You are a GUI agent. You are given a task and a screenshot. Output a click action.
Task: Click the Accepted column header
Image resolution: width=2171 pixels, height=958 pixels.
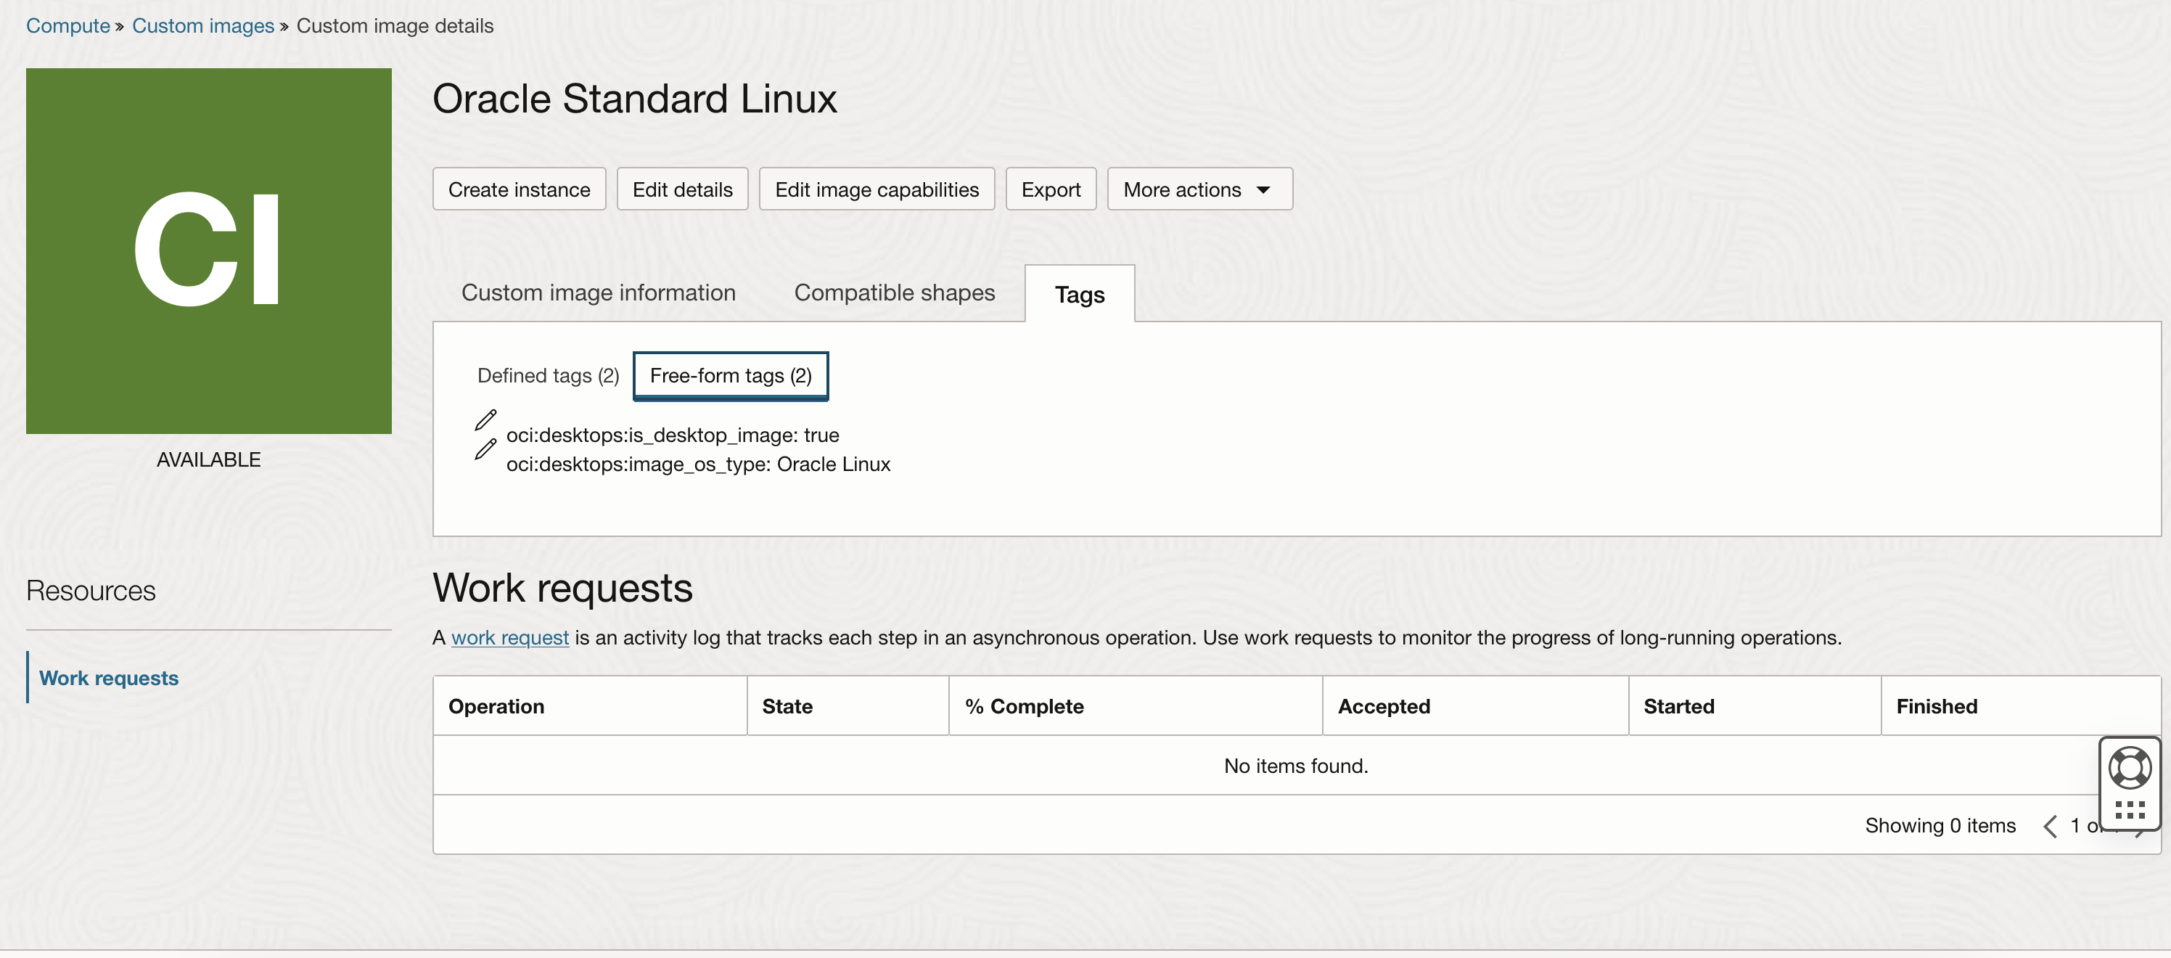tap(1476, 706)
